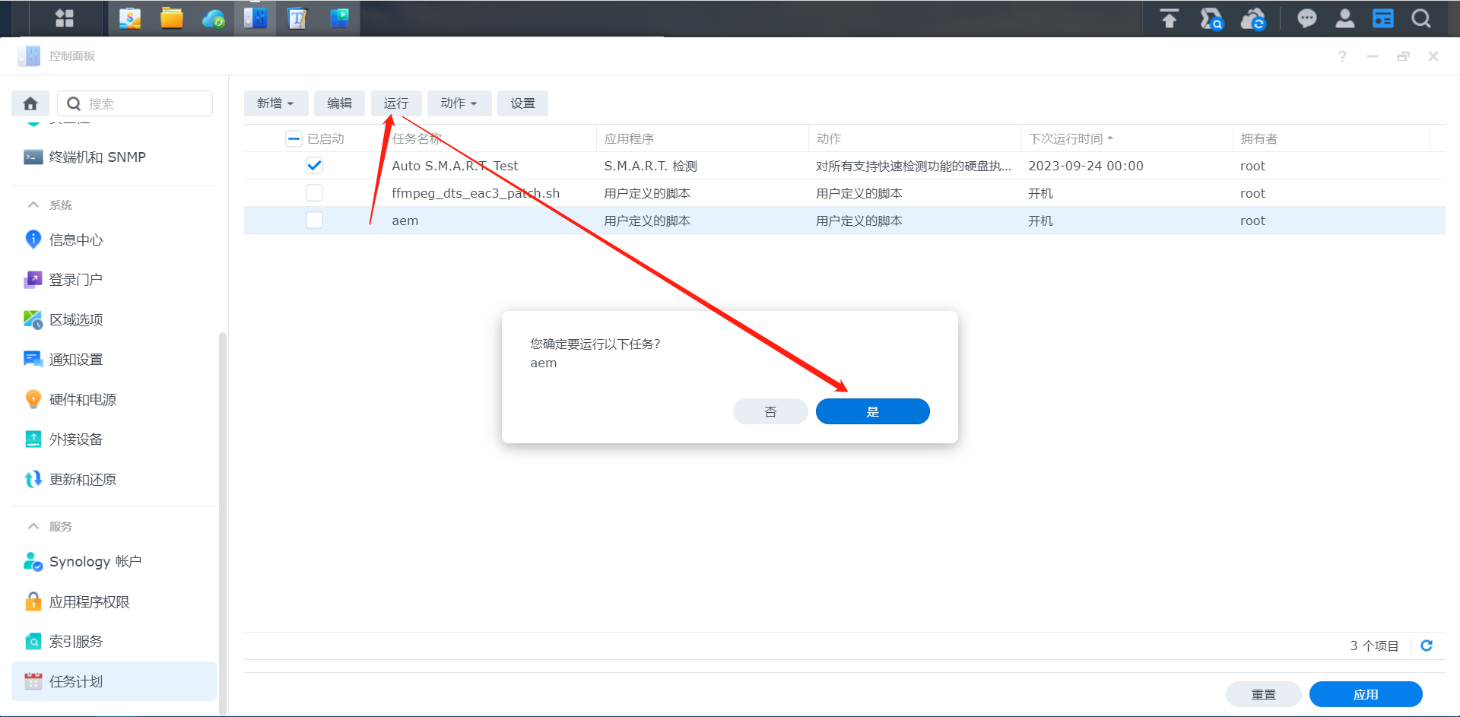1460x717 pixels.
Task: Open Package Center from the taskbar
Action: point(130,18)
